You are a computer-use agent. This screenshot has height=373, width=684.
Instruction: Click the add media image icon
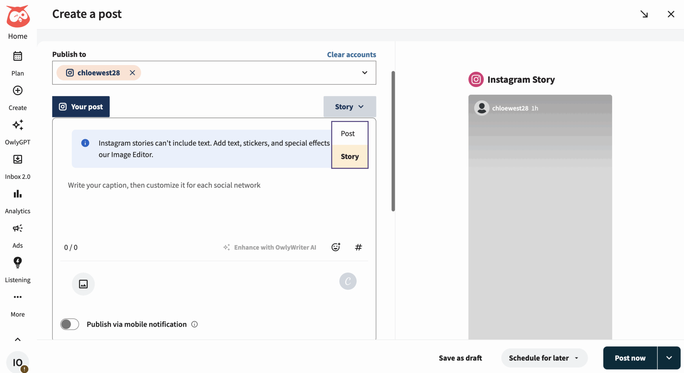[83, 284]
